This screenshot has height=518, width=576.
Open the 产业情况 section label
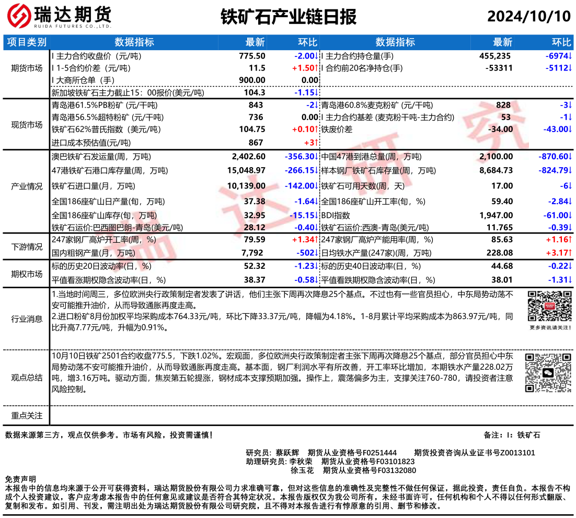click(x=27, y=186)
